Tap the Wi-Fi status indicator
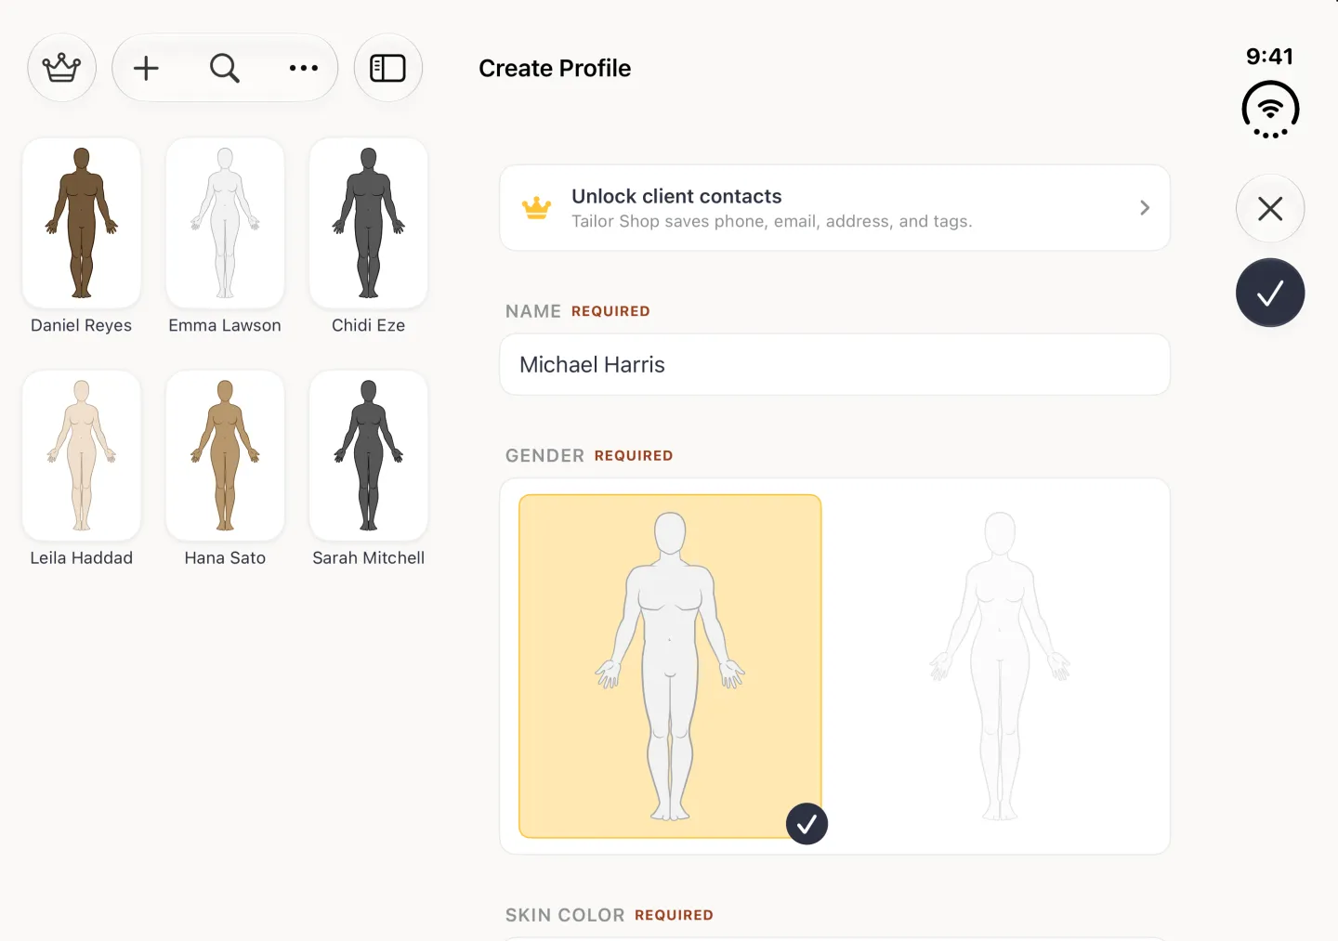Screen dimensions: 1338x941 tap(1270, 110)
